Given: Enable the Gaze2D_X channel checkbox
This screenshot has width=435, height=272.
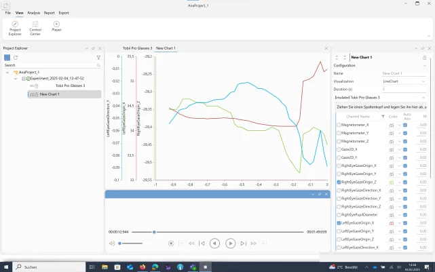Looking at the screenshot, I should [339, 149].
